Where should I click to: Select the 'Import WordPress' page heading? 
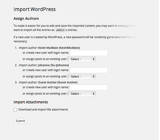pyautogui.click(x=35, y=9)
